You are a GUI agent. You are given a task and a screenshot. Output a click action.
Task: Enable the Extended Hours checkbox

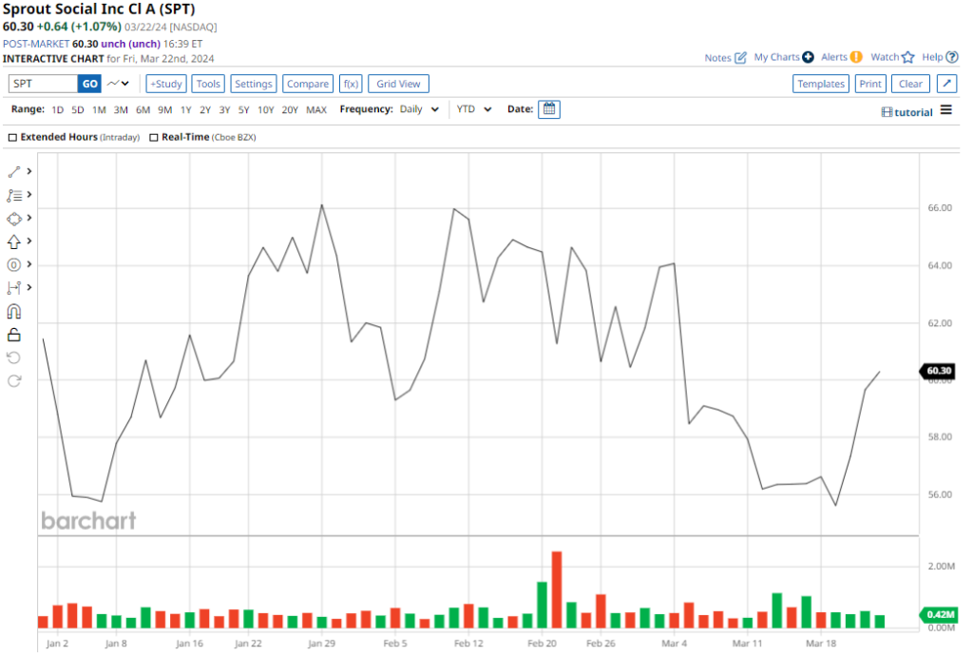pos(12,138)
